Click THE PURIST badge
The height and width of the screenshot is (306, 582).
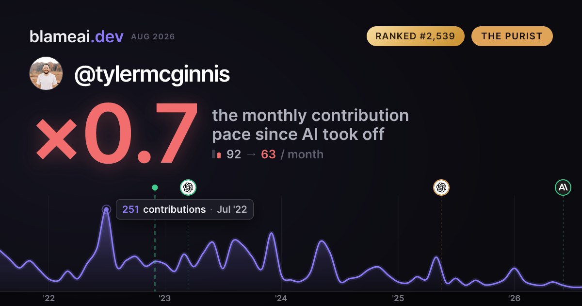[x=512, y=36]
